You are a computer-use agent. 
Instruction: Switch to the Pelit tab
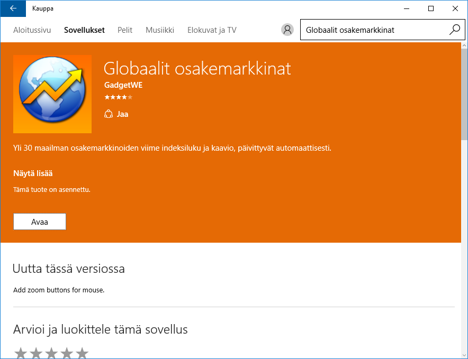(125, 30)
